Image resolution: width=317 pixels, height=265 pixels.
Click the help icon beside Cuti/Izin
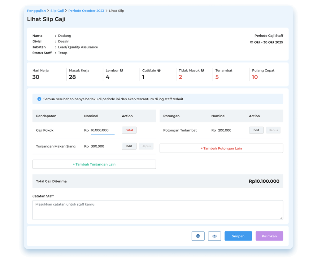(159, 71)
